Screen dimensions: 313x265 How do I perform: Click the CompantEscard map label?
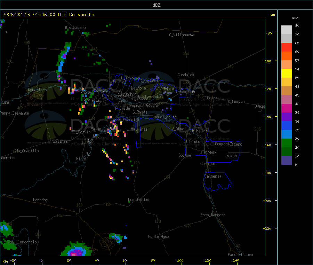click(228, 144)
